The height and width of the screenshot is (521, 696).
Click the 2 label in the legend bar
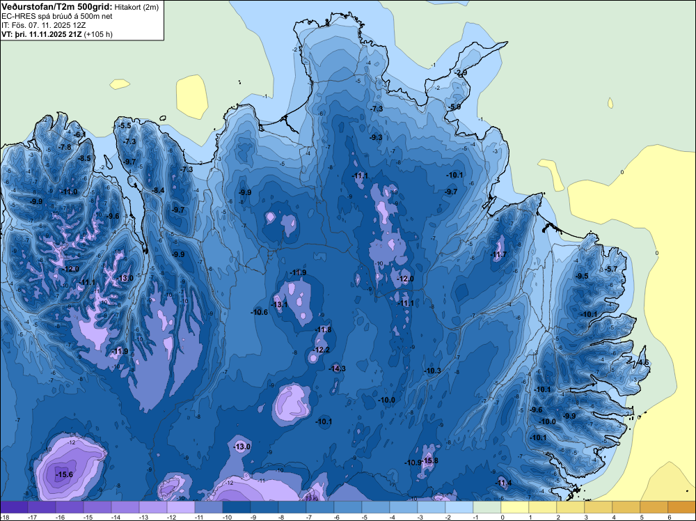pos(558,517)
